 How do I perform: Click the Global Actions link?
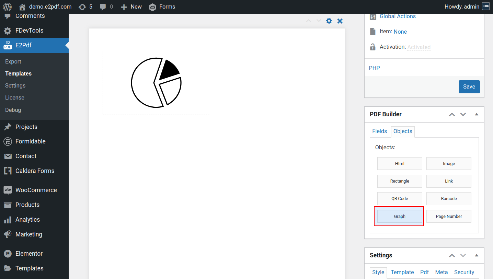coord(398,16)
